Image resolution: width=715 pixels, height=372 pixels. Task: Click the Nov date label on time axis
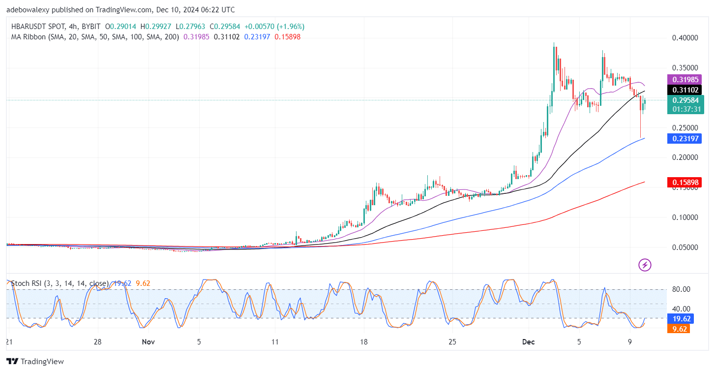(148, 341)
